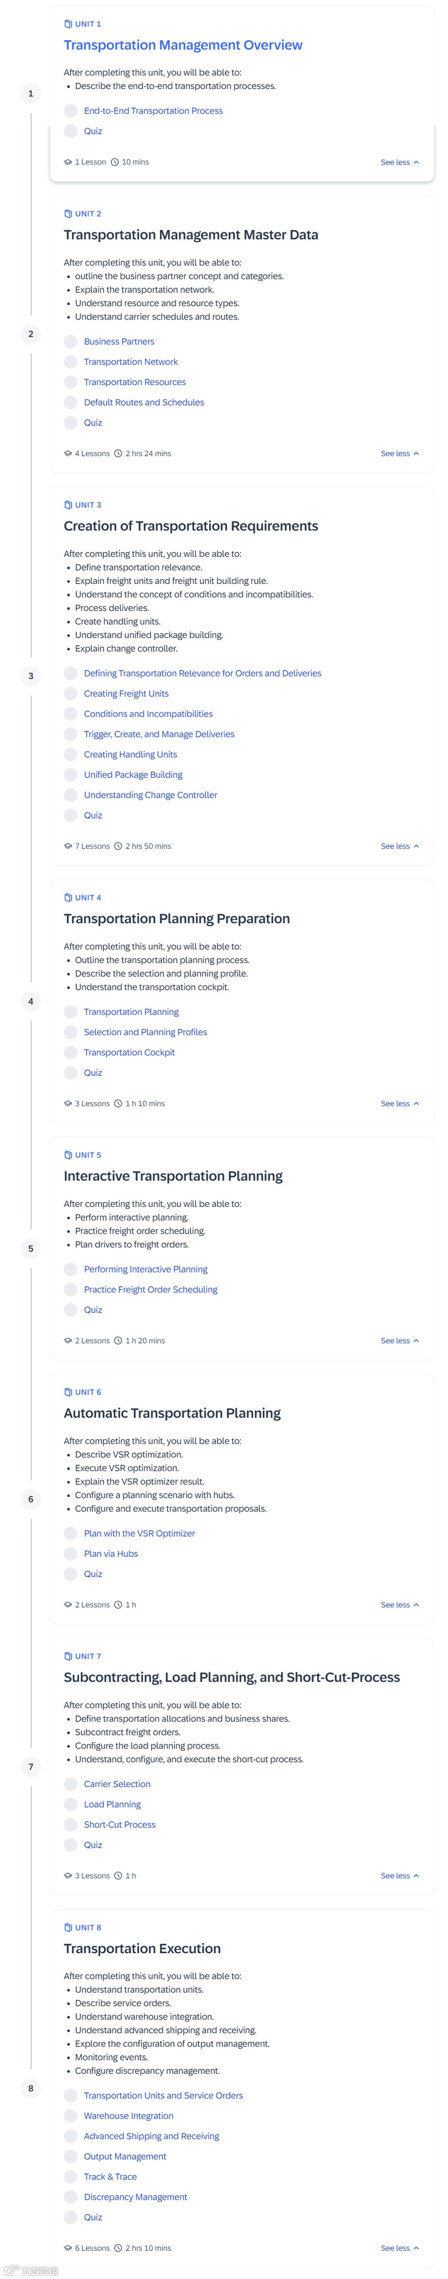Click the Unit 1 book icon
Screen dimensions: 448x2279
click(x=68, y=24)
